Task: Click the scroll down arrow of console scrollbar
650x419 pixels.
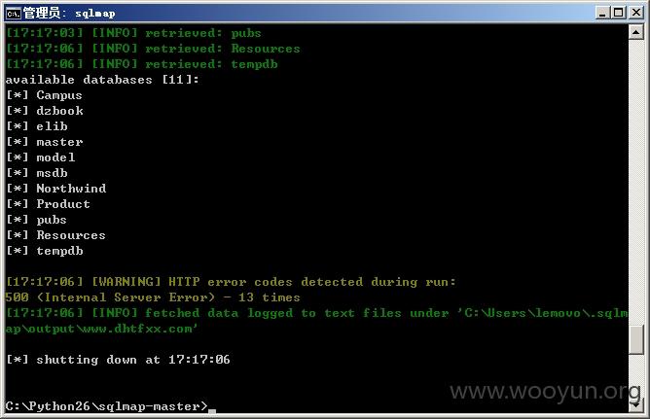Action: 636,405
